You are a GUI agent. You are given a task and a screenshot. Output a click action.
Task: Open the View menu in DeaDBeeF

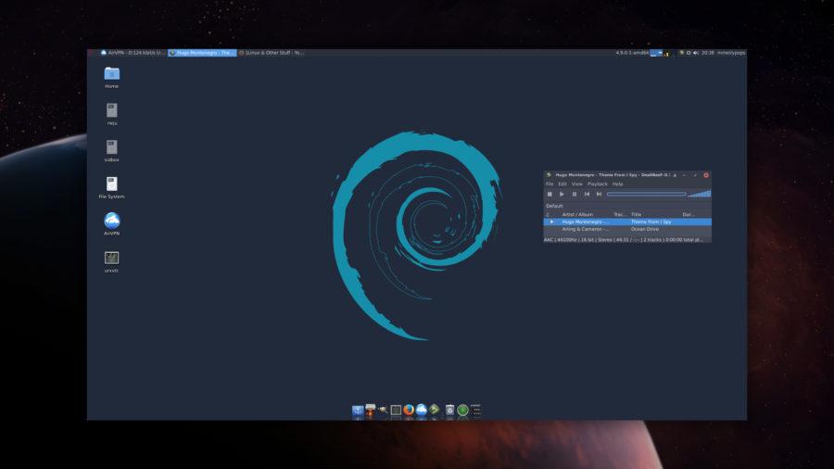pos(577,184)
